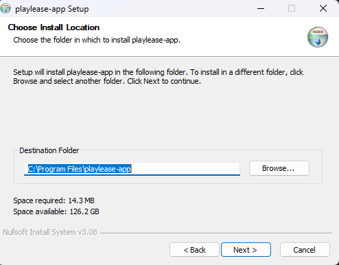Image resolution: width=339 pixels, height=265 pixels.
Task: Cancel the playlease-app setup
Action: [x=305, y=250]
